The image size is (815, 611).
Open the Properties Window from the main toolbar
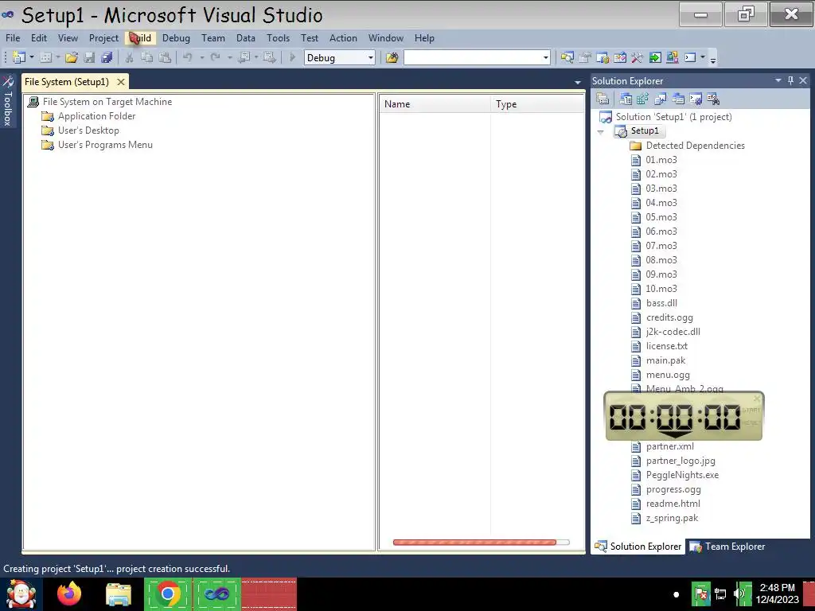[x=585, y=57]
